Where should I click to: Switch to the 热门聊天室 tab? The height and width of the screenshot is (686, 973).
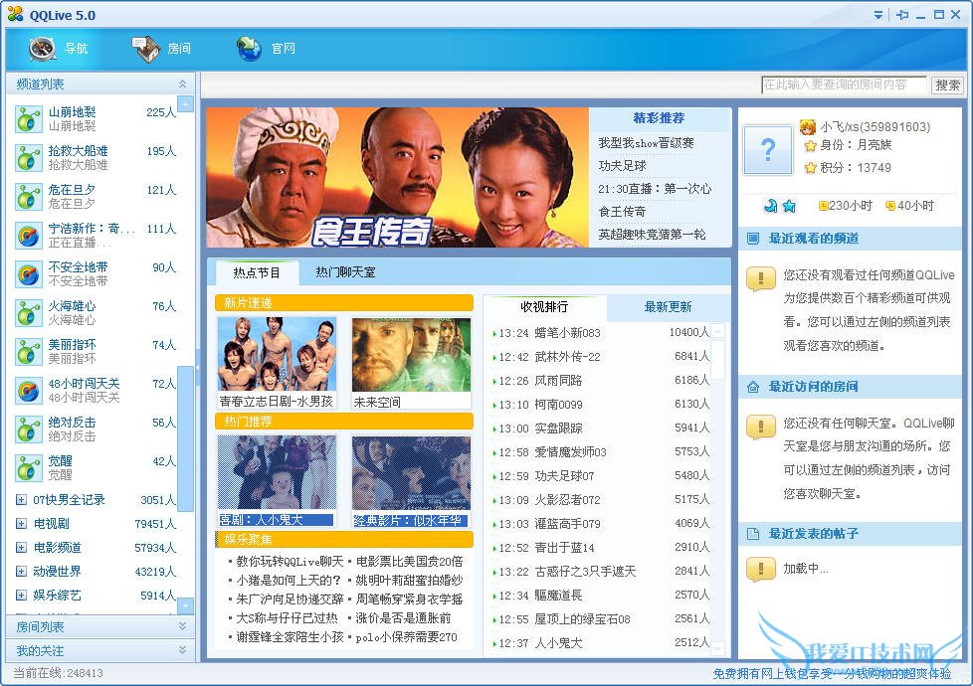[x=345, y=272]
